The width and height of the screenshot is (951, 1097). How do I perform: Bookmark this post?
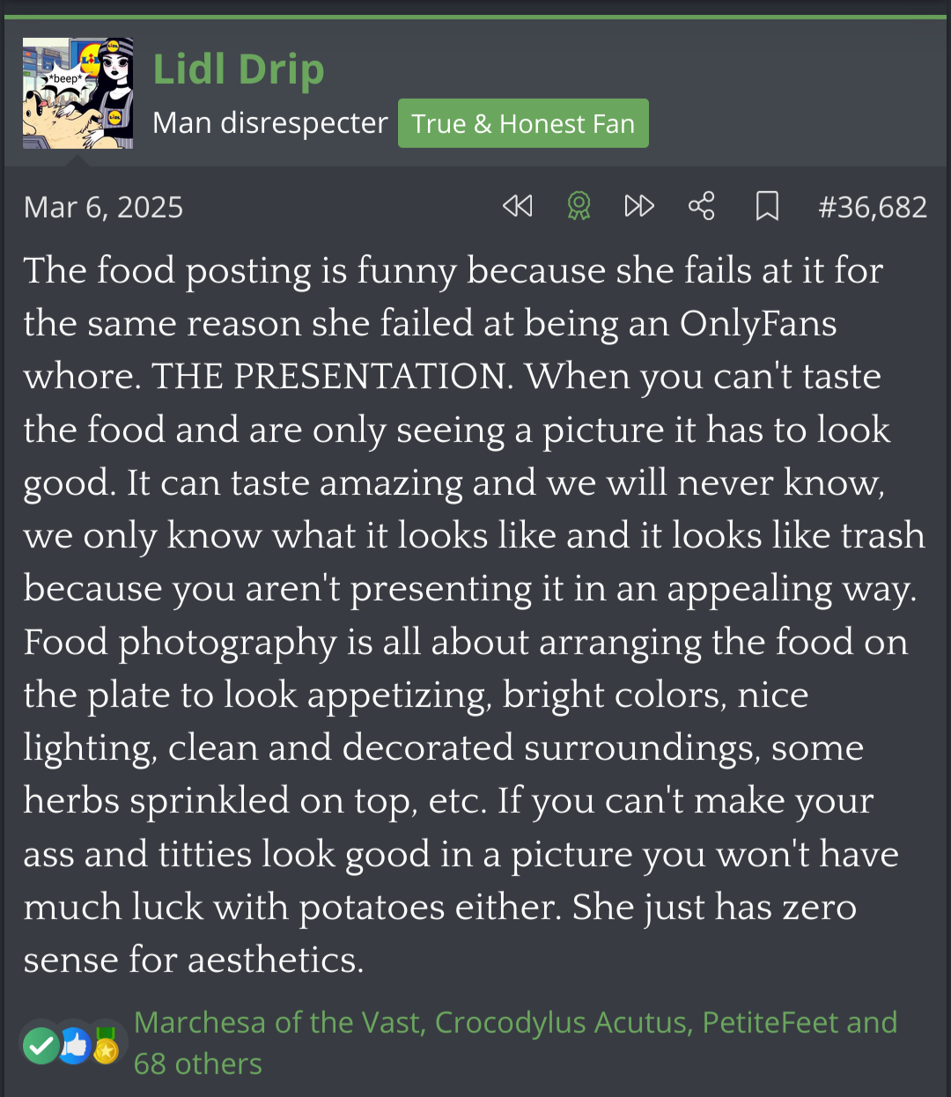[767, 207]
